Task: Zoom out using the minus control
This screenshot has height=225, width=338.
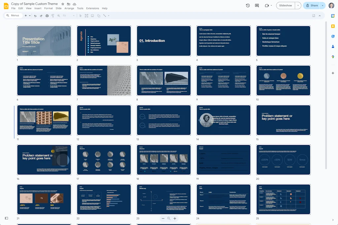Action: coord(163,218)
